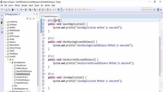Select AlwaysRun.java in the tree

click(21, 65)
